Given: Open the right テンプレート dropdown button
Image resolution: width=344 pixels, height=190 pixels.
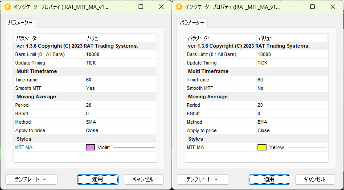Looking at the screenshot, I should tap(203, 179).
